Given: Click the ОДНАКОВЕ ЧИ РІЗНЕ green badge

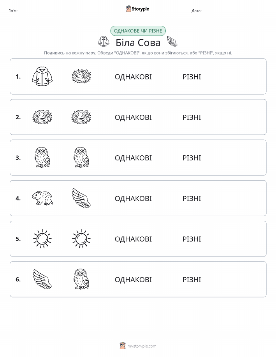Looking at the screenshot, I should tap(138, 31).
